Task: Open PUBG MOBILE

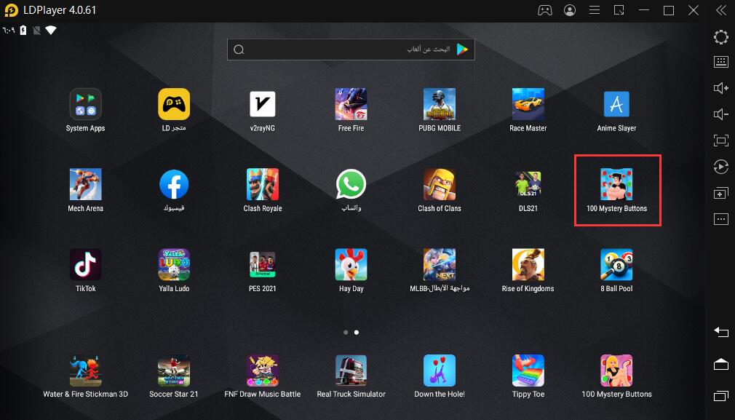Action: tap(440, 104)
